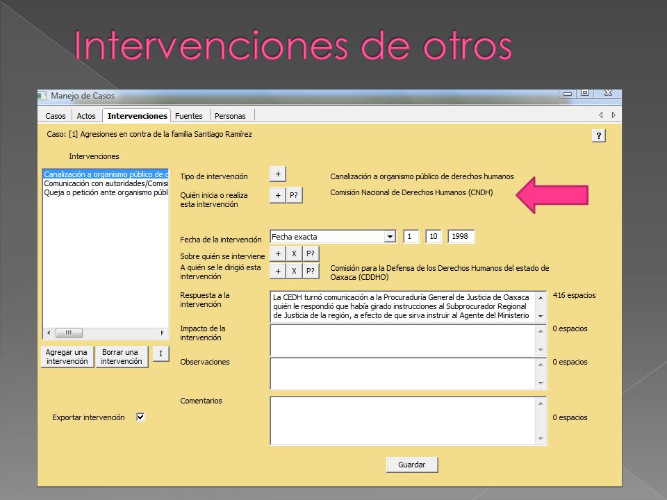Screen dimensions: 667x500
Task: Click up arrow in Observaciones scrollbar
Action: (541, 364)
